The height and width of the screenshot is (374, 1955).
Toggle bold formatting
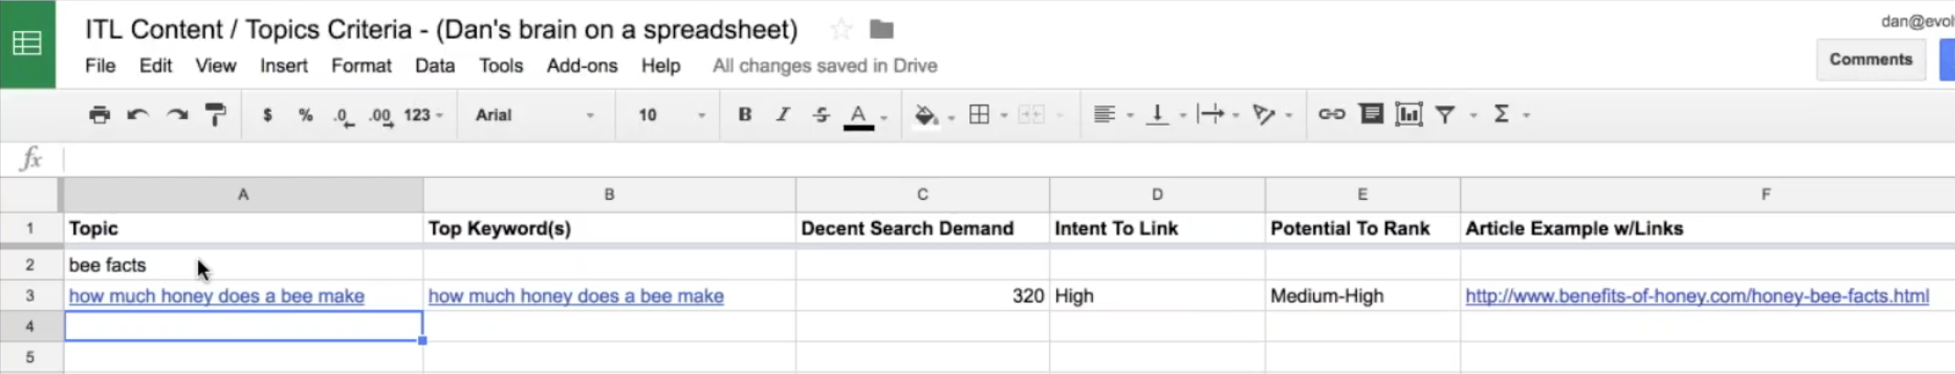point(745,115)
